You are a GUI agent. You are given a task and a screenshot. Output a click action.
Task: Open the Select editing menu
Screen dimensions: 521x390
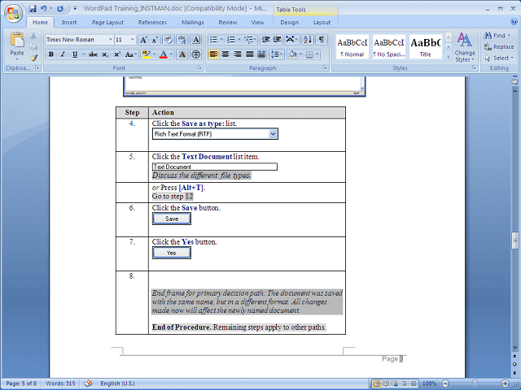[499, 58]
